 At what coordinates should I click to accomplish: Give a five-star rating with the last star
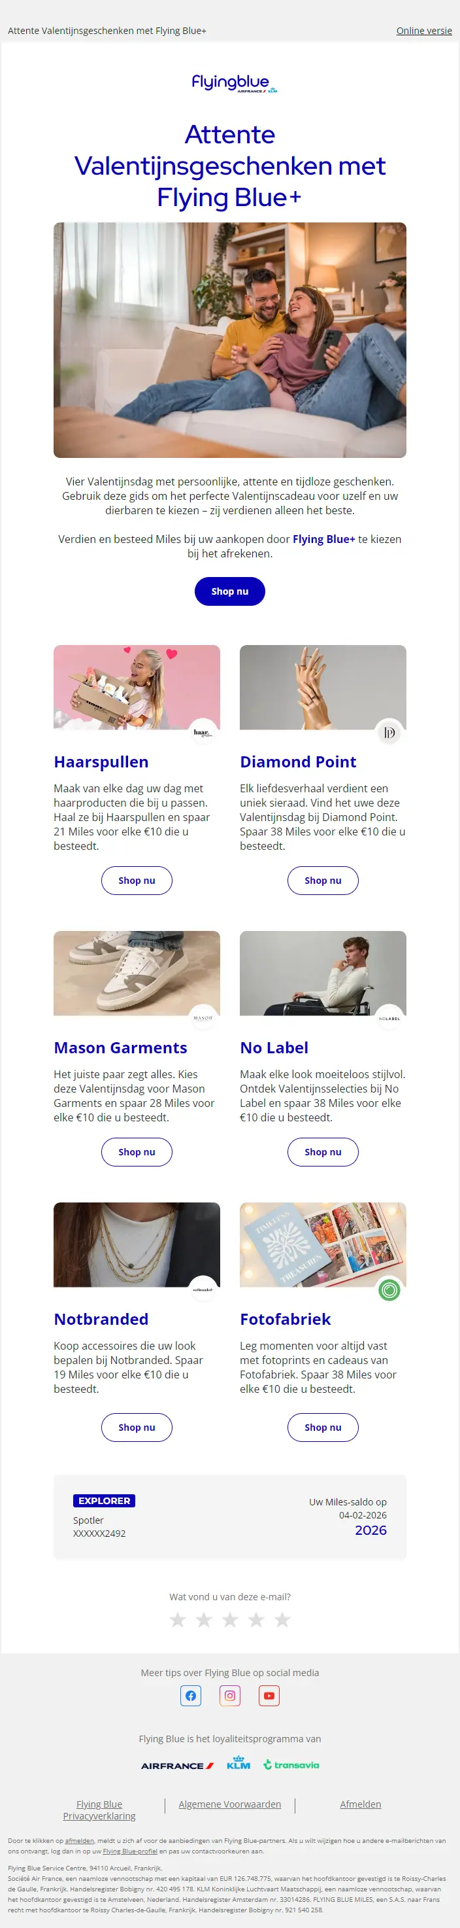(282, 1620)
